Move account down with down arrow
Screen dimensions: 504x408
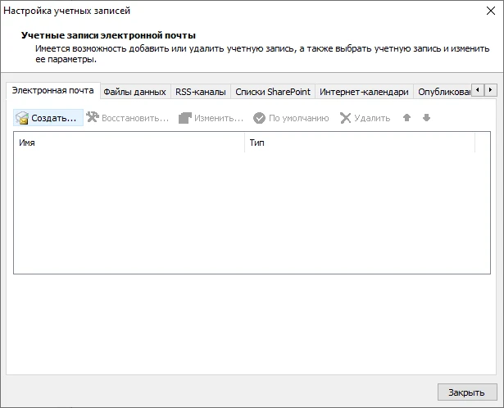click(426, 118)
